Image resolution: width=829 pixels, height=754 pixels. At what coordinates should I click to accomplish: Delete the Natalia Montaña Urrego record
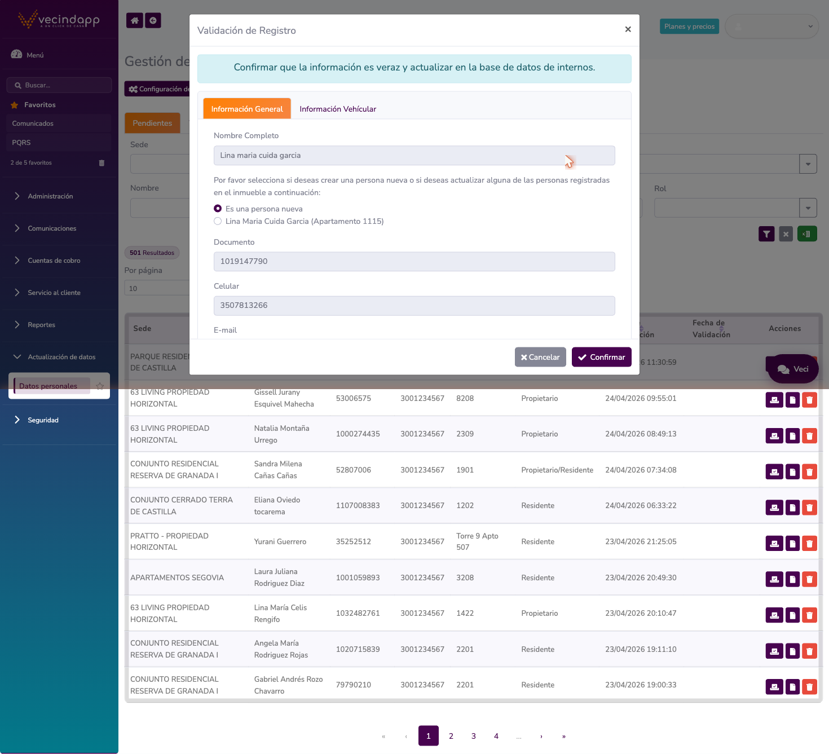tap(809, 435)
